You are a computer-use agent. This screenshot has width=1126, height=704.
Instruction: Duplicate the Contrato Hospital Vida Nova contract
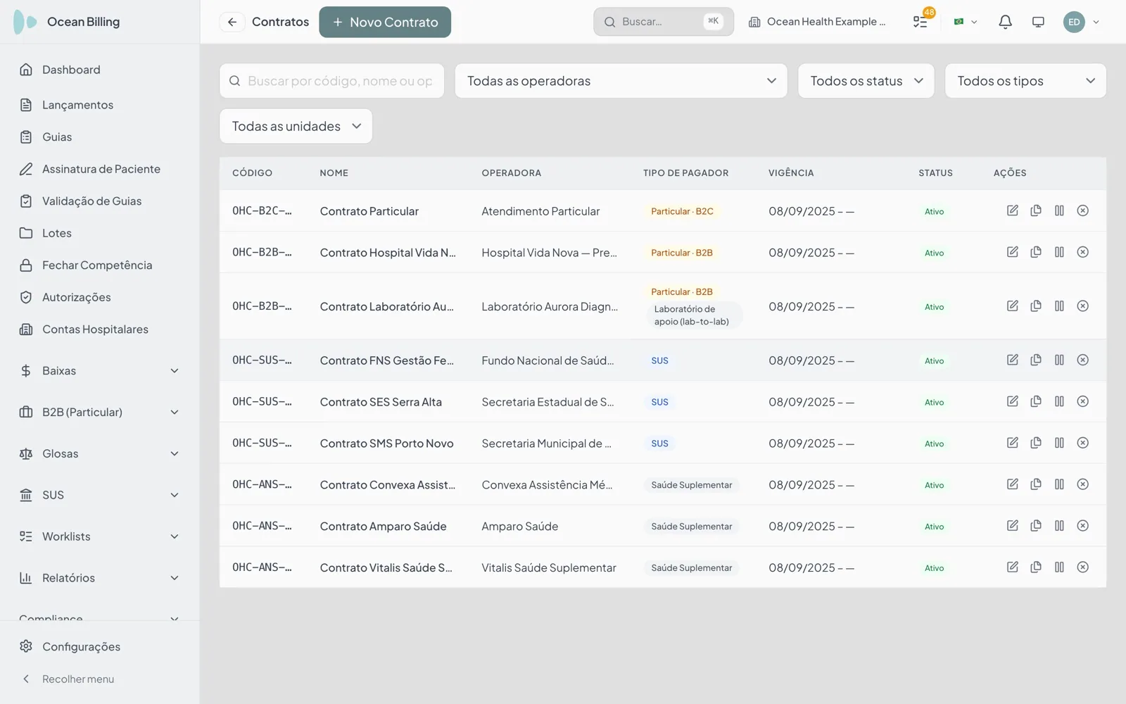(x=1036, y=252)
